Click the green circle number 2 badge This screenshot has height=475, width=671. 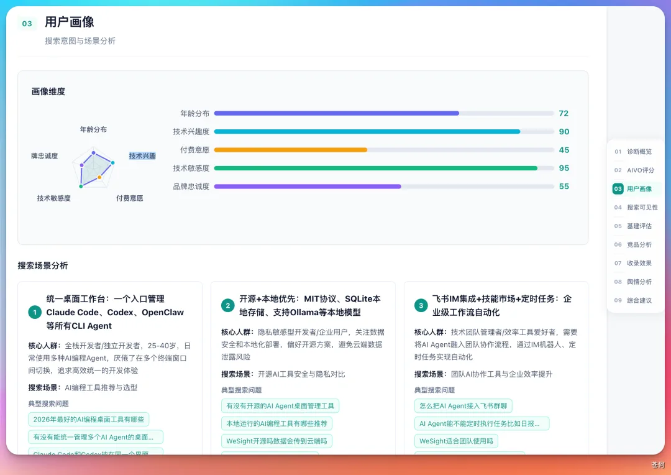pos(227,305)
